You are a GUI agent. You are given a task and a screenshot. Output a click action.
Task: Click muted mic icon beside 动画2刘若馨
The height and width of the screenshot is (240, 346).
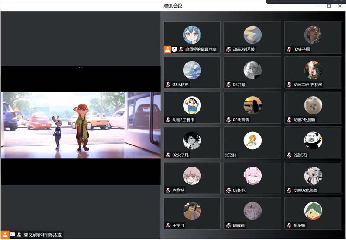point(229,50)
